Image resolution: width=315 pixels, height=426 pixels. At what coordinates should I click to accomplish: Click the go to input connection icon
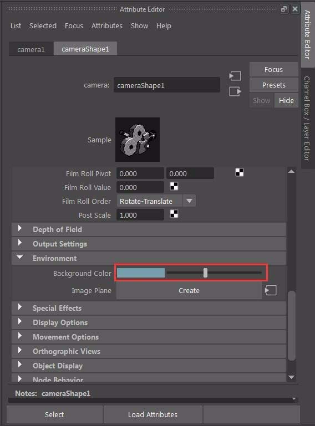(x=235, y=76)
